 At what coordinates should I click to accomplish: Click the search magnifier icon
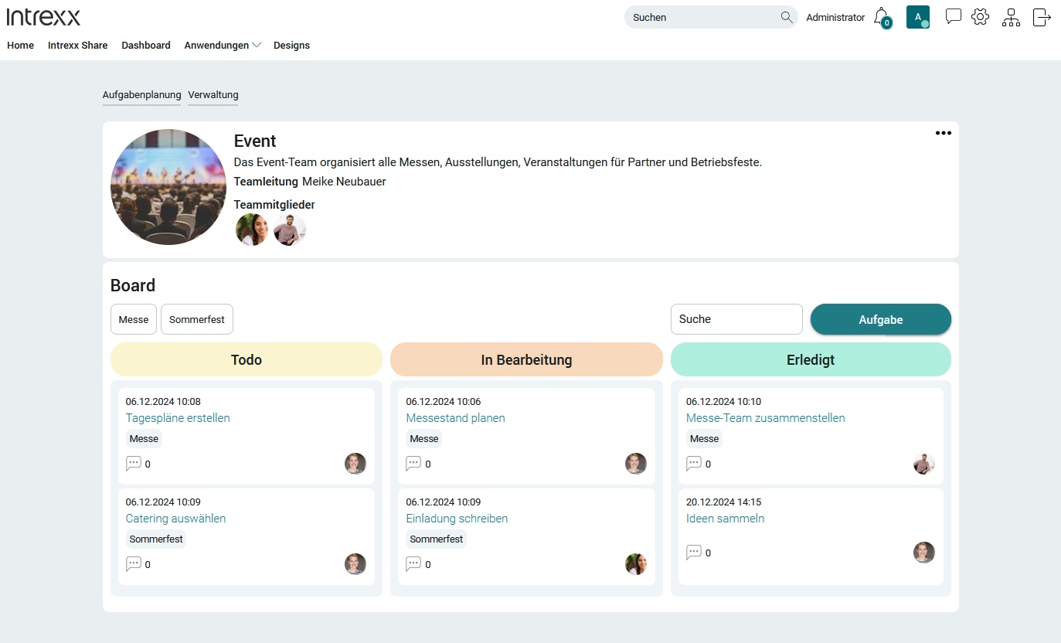(787, 17)
